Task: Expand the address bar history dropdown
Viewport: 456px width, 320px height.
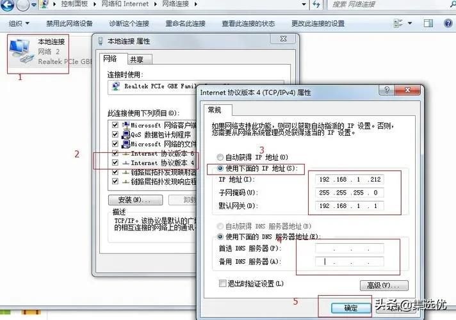Action: [x=304, y=4]
